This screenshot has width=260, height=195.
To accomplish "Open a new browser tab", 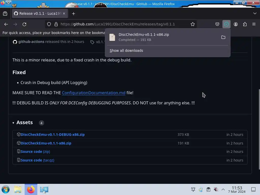I will click(x=73, y=14).
